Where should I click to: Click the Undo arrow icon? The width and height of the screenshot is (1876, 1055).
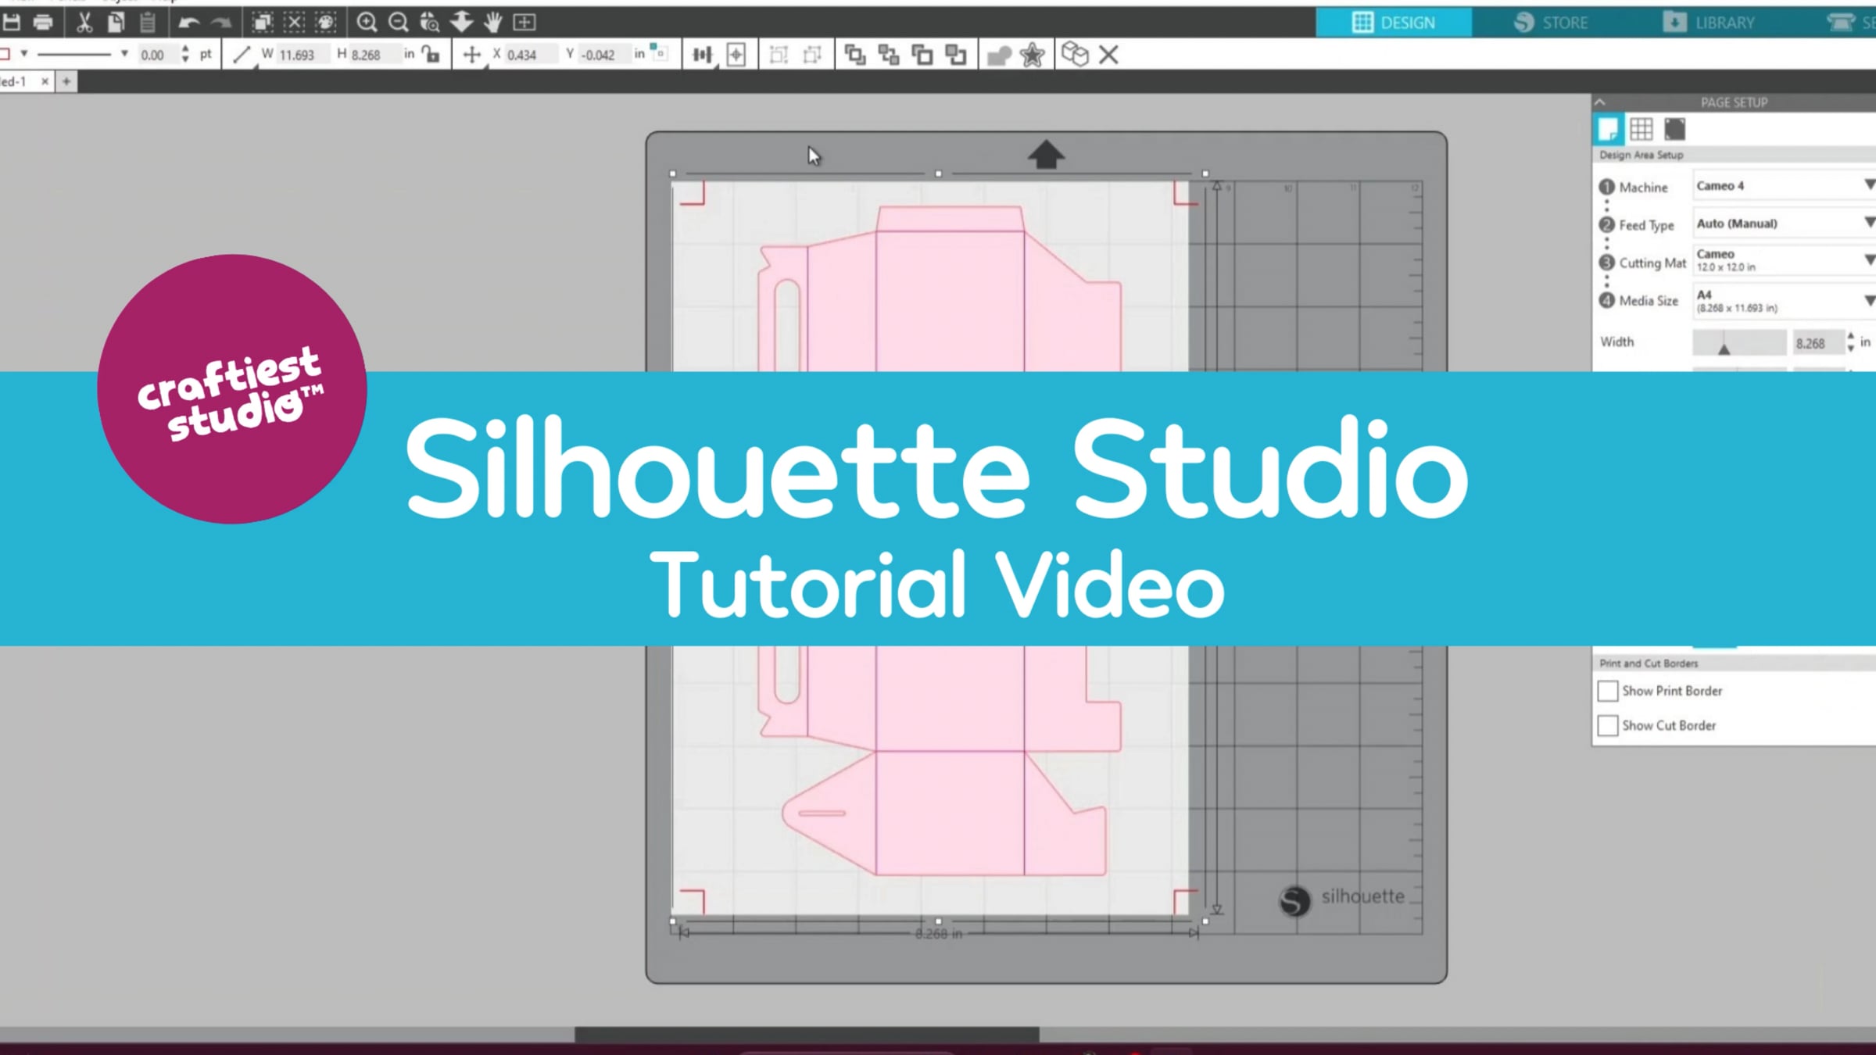tap(188, 23)
